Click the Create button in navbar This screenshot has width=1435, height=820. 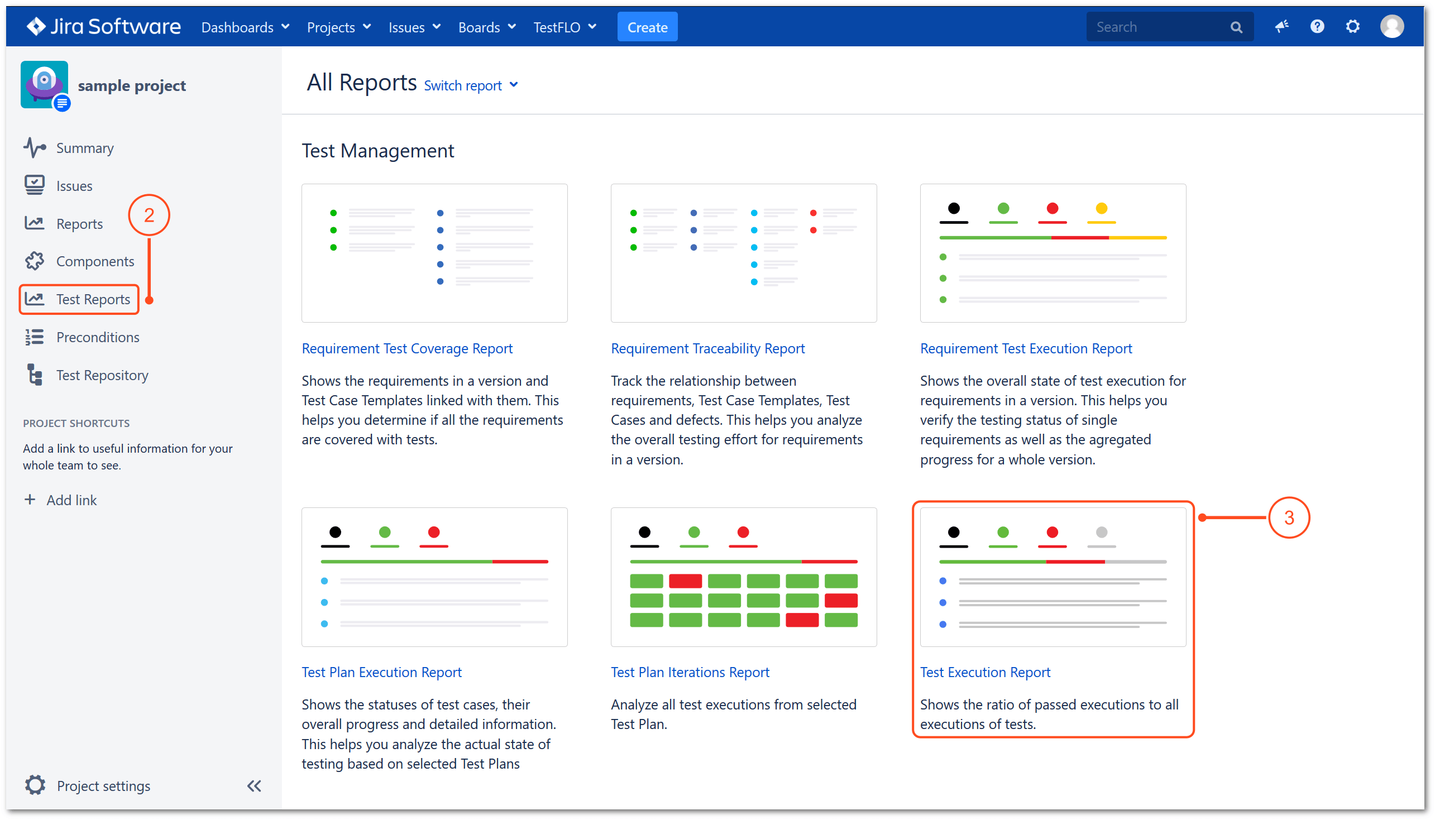pos(647,27)
